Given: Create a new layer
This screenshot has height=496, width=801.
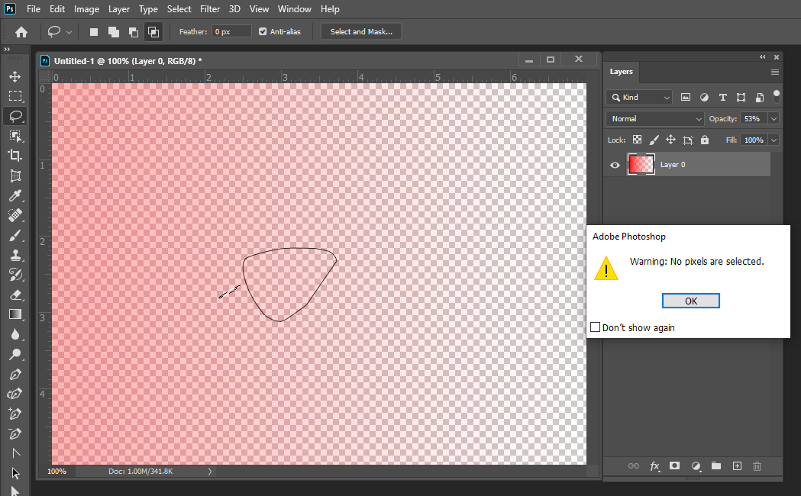Looking at the screenshot, I should [737, 465].
